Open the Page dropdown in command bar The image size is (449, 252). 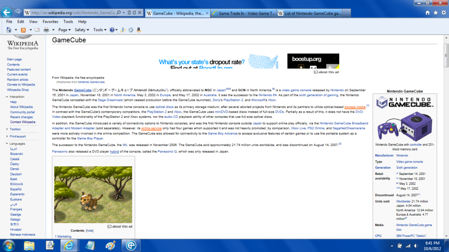pos(65,30)
